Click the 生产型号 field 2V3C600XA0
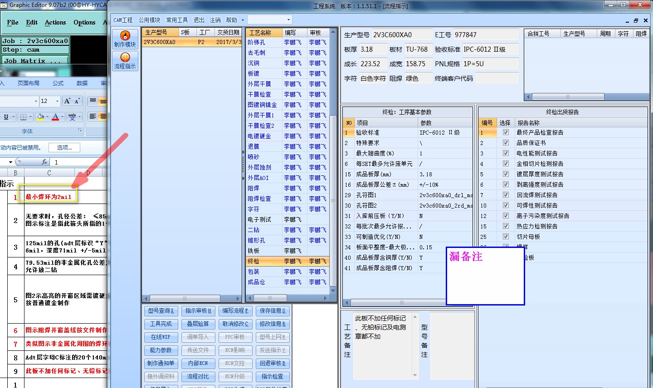The width and height of the screenshot is (653, 388). (x=402, y=34)
